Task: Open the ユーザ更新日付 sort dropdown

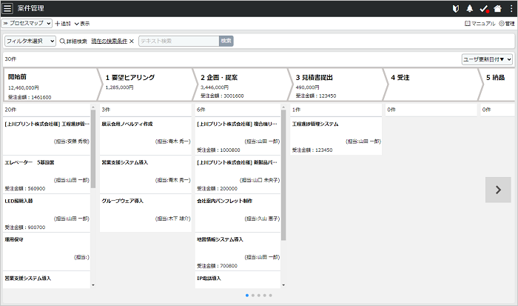Action: click(x=487, y=59)
